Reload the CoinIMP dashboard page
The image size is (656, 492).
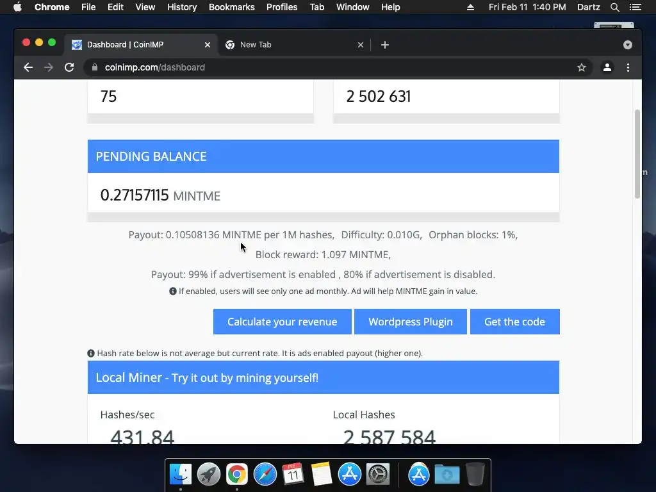69,67
